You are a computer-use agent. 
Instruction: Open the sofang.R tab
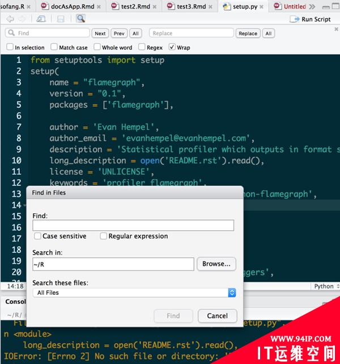pyautogui.click(x=12, y=6)
